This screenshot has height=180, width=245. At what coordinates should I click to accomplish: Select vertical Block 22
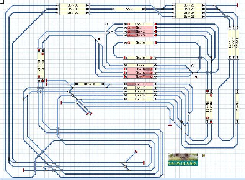click(x=237, y=43)
